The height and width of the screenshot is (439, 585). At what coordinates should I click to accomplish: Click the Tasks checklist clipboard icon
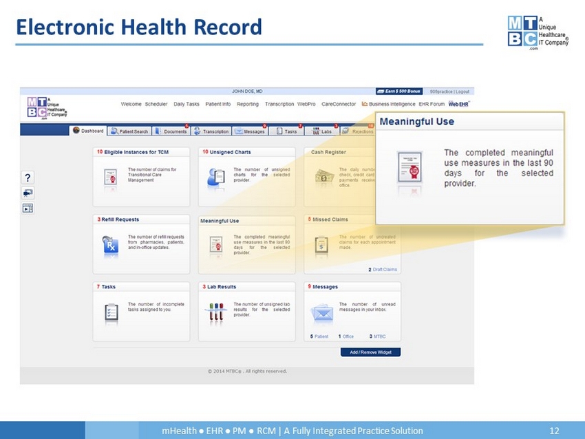pos(111,312)
